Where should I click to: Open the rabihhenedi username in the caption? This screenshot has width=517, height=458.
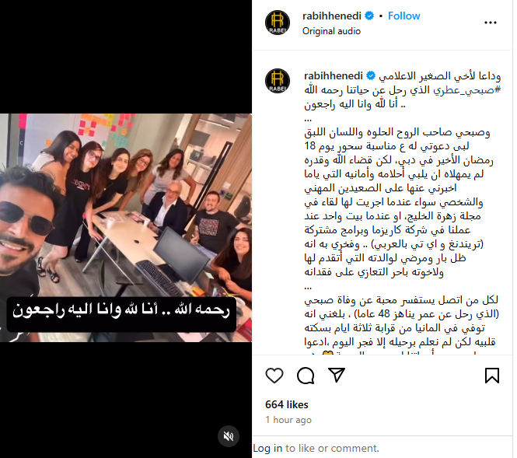coord(334,76)
